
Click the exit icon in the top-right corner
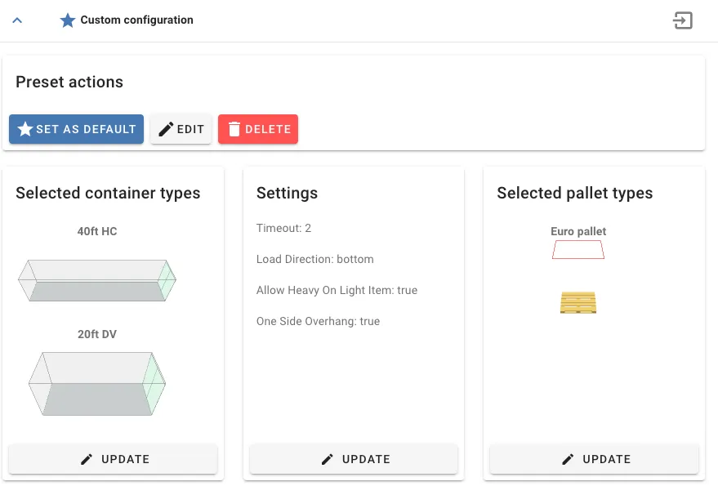(683, 20)
